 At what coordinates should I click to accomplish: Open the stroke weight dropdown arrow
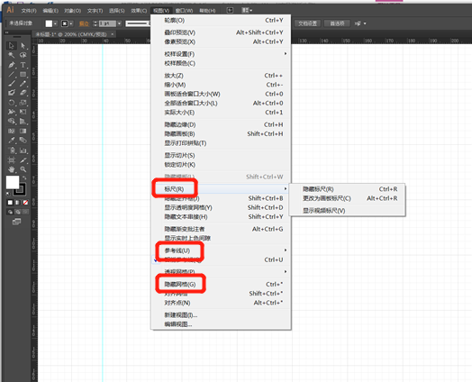[x=119, y=23]
